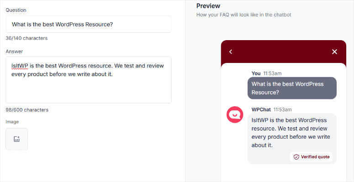
Task: Click the 'WPChat' sender name
Action: point(261,109)
